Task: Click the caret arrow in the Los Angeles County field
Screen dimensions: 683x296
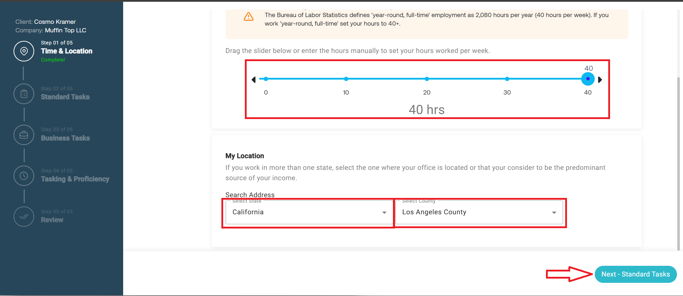Action: tap(554, 212)
